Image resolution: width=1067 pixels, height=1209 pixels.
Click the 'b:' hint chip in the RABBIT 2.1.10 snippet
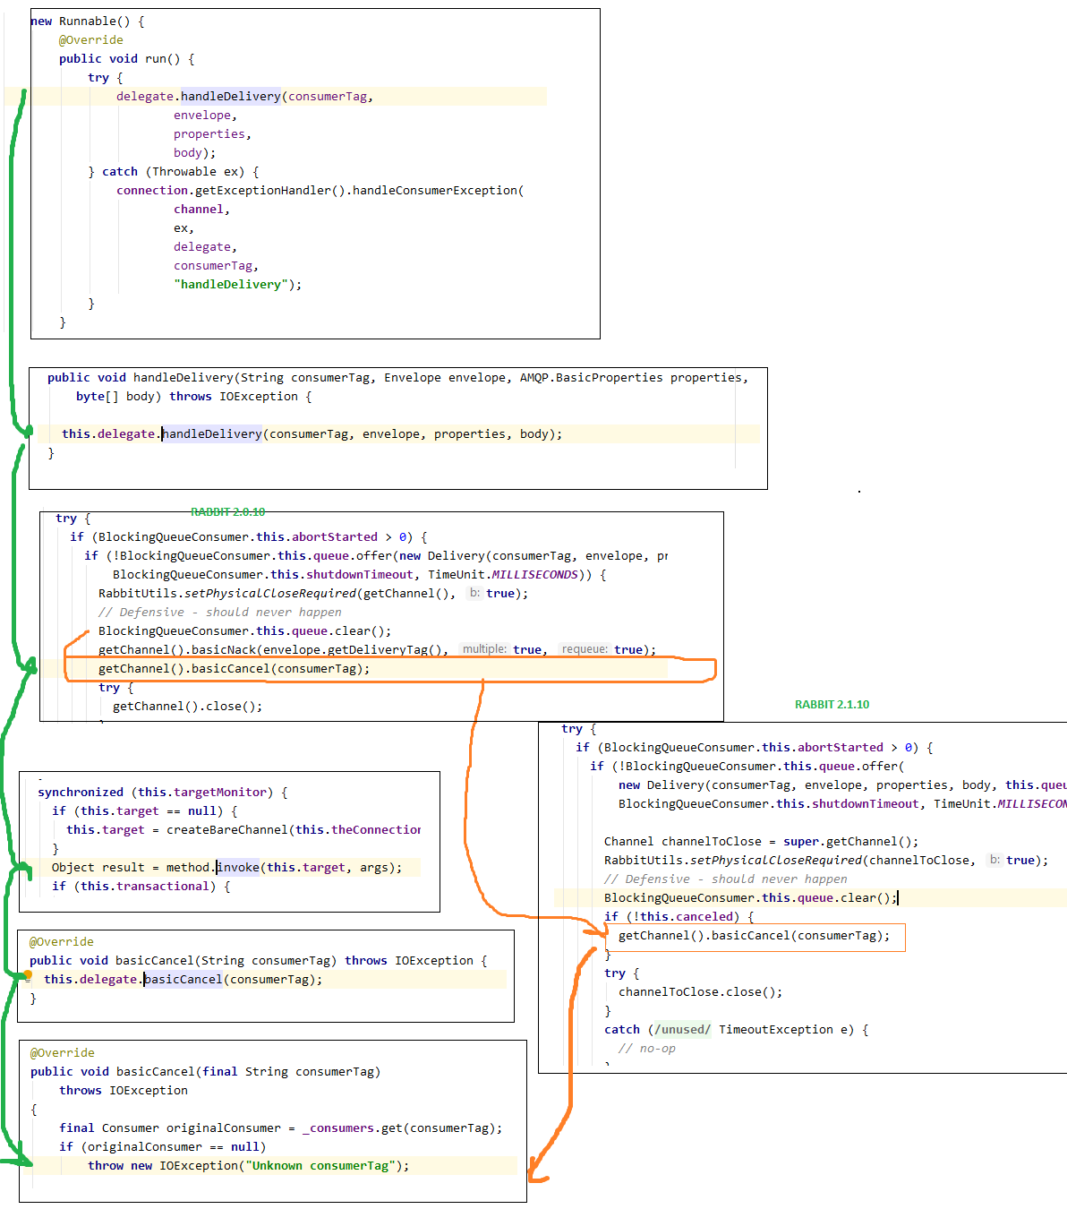[994, 860]
